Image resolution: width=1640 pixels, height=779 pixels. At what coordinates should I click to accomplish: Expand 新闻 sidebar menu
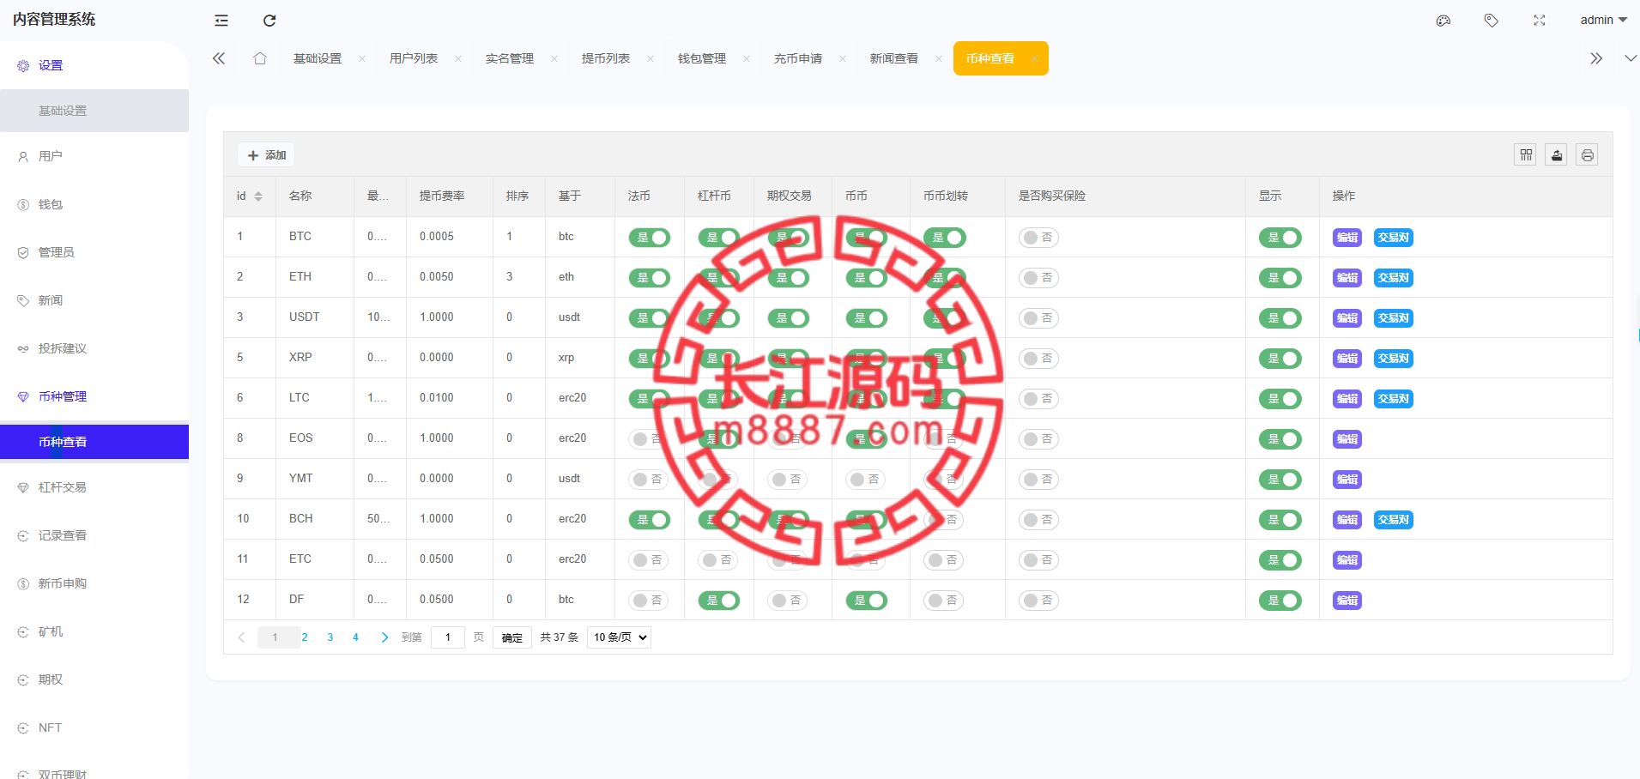(x=94, y=300)
